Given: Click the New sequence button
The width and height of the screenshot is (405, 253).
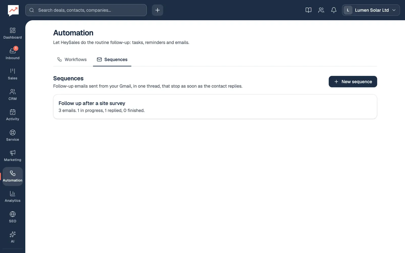Looking at the screenshot, I should (x=353, y=82).
